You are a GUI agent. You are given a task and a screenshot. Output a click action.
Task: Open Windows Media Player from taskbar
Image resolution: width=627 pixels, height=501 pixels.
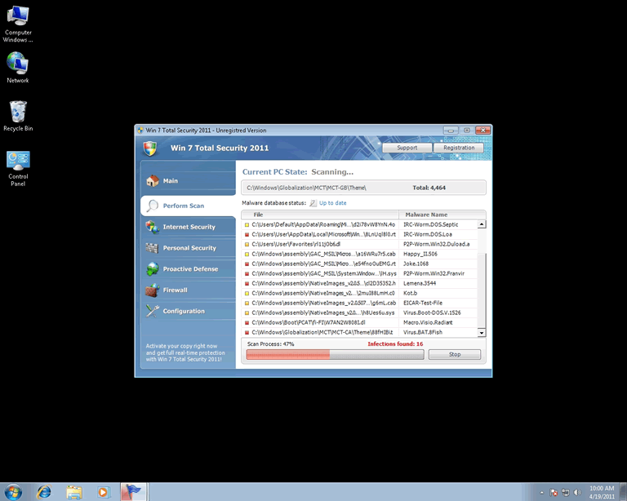103,491
